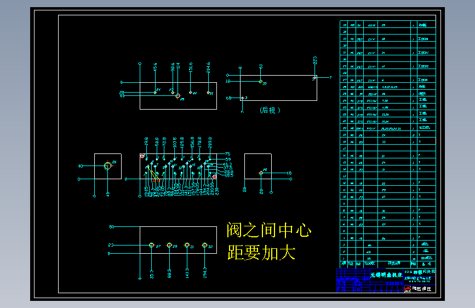Pick the "194.3" dimension below the bottom view

(205, 272)
